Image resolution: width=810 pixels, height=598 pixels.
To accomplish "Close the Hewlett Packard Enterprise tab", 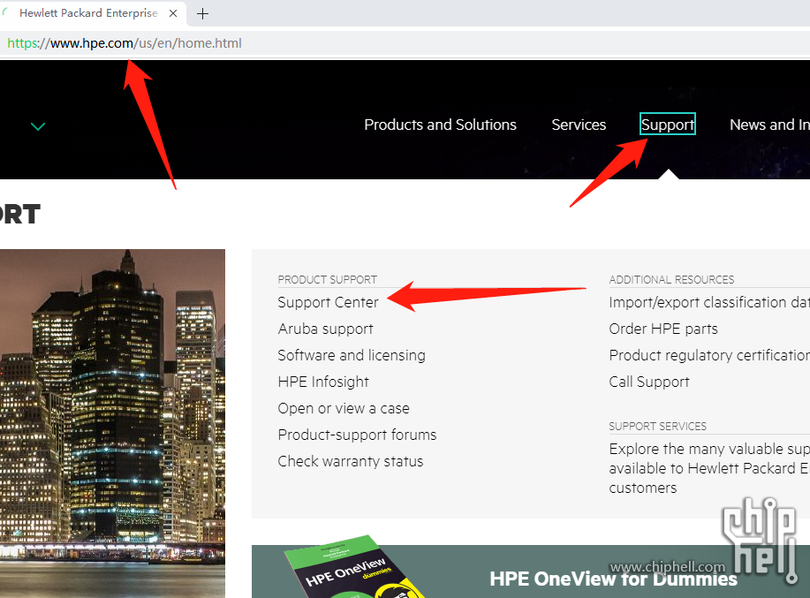I will [173, 13].
